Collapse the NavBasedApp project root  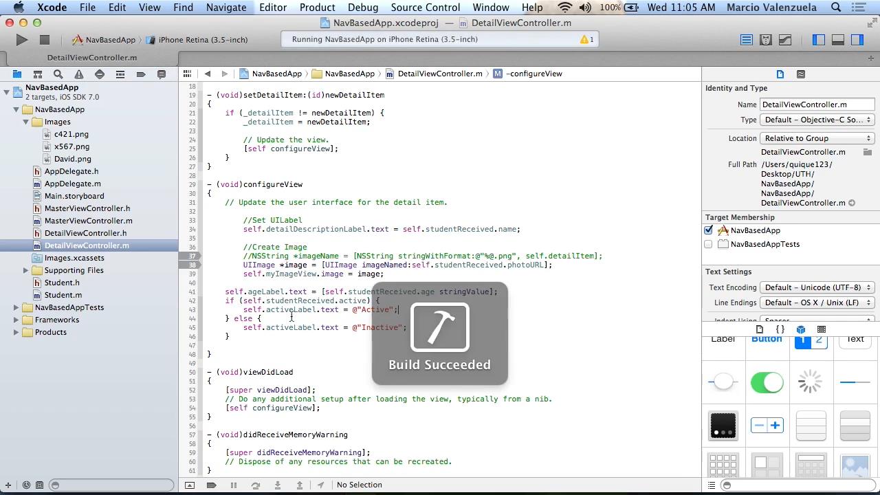pos(6,91)
